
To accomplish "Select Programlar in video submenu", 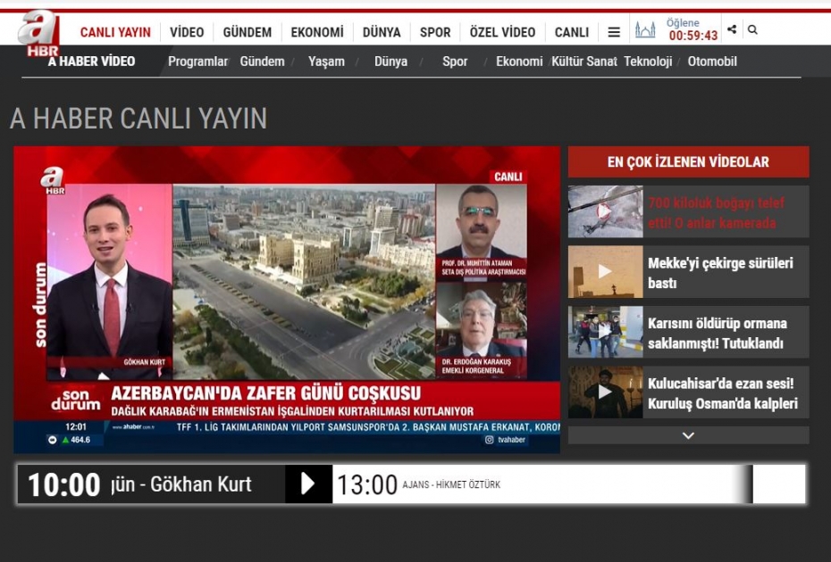I will (197, 62).
